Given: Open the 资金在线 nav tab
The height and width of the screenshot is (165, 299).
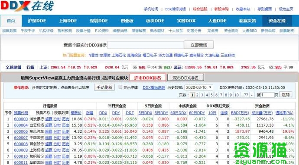Looking at the screenshot, I should [277, 21].
